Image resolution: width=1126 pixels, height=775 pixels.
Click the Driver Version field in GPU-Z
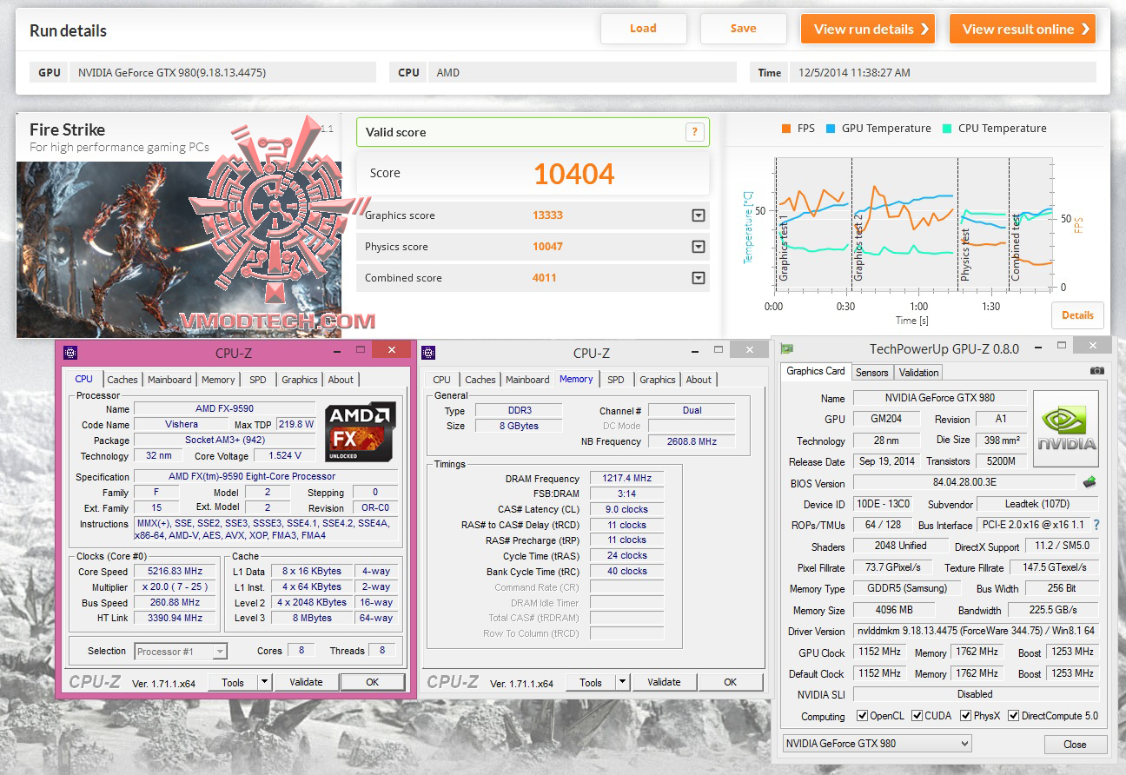[x=976, y=631]
